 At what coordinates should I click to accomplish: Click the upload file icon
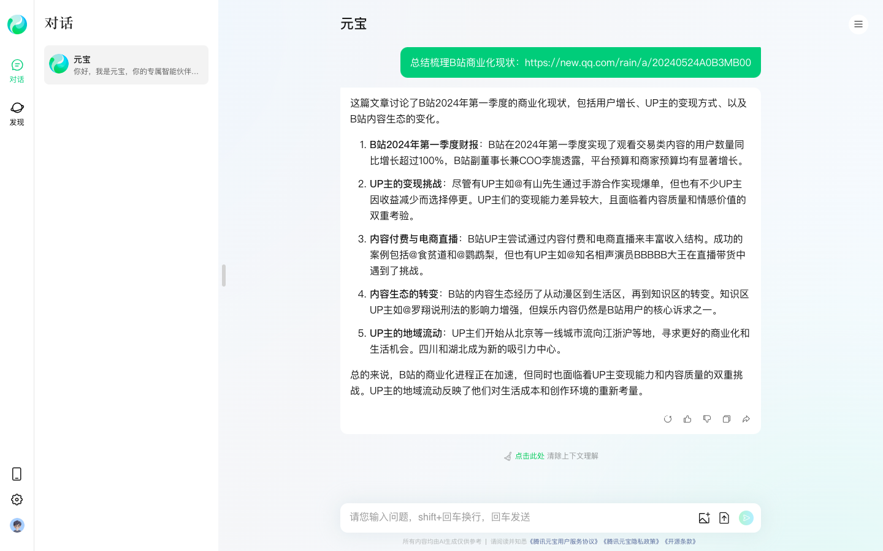tap(724, 518)
